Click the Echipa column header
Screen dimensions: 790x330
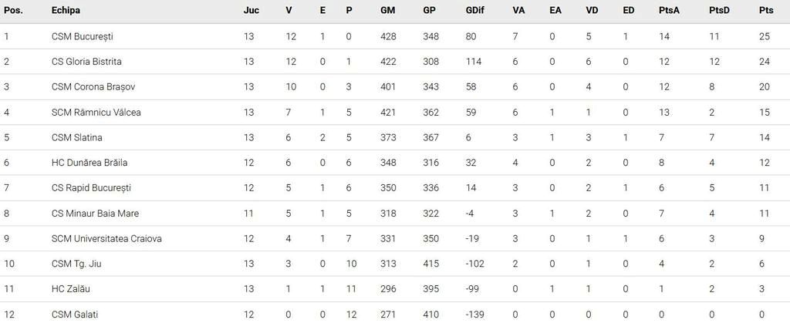66,11
